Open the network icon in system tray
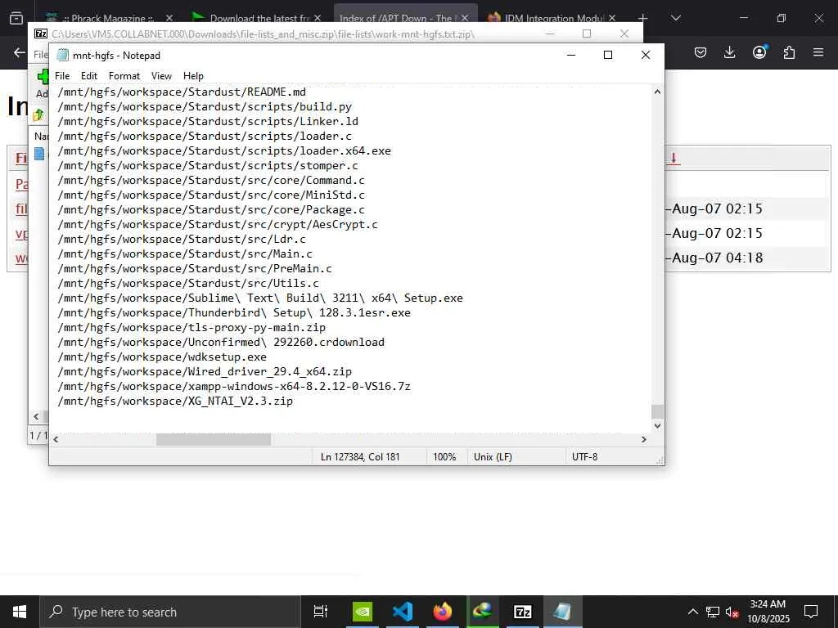838x628 pixels. pyautogui.click(x=713, y=612)
